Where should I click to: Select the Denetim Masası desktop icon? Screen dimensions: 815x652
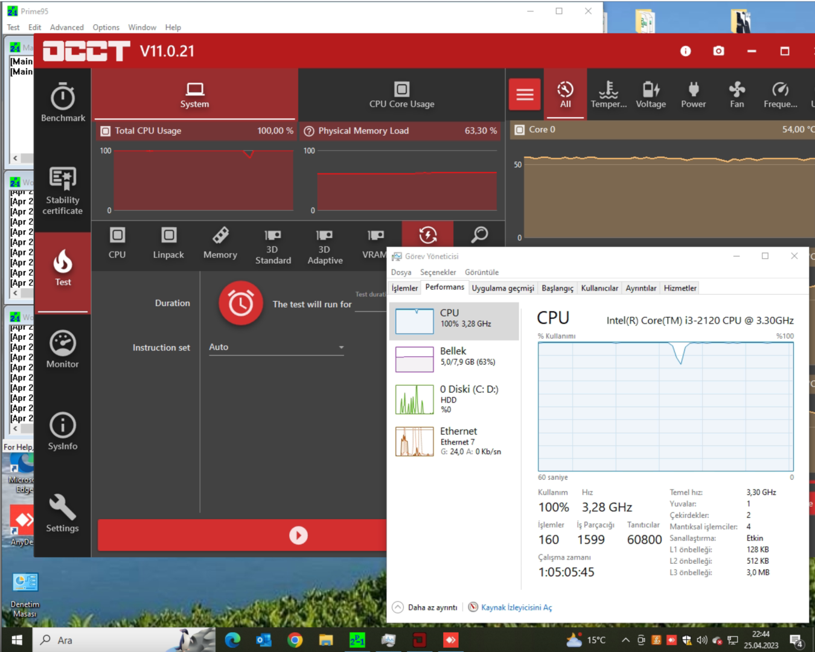tap(25, 595)
